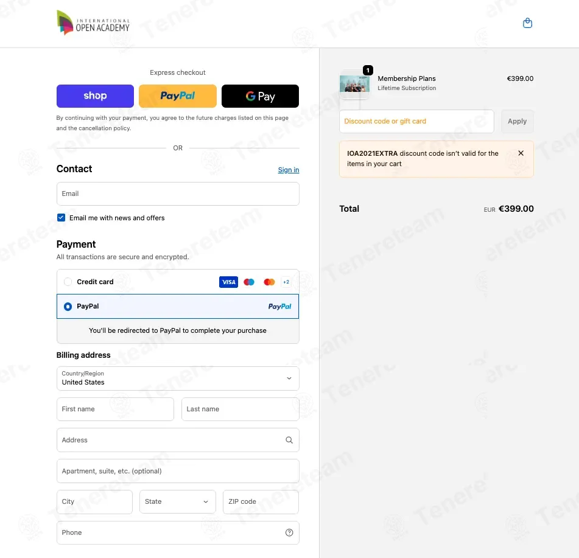Click the phone field help question icon

coord(289,532)
